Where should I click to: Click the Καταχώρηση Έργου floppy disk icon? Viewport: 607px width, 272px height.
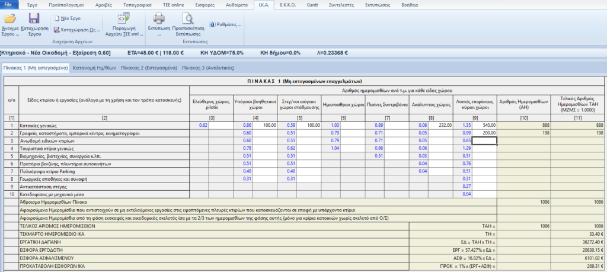click(34, 19)
